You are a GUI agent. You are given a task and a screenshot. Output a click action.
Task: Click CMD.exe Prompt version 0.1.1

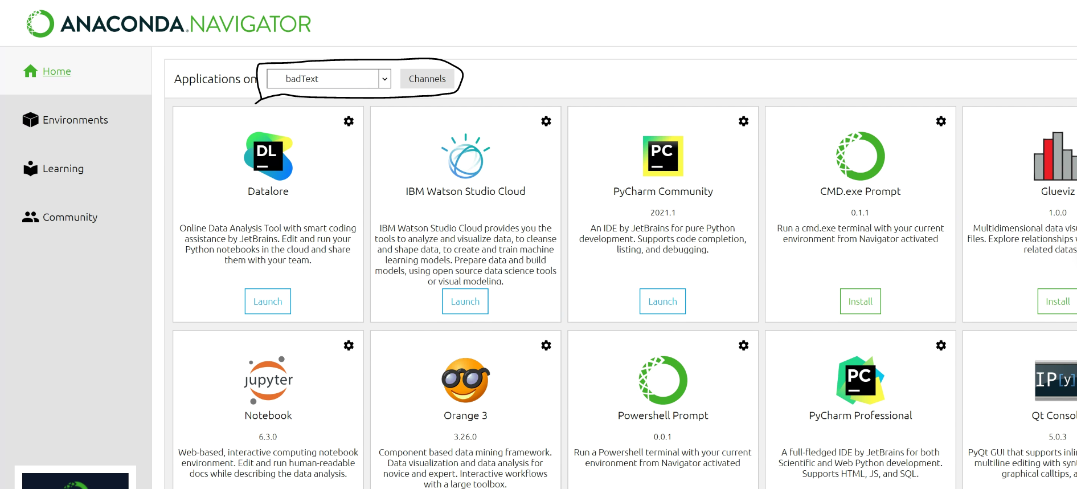pyautogui.click(x=860, y=213)
